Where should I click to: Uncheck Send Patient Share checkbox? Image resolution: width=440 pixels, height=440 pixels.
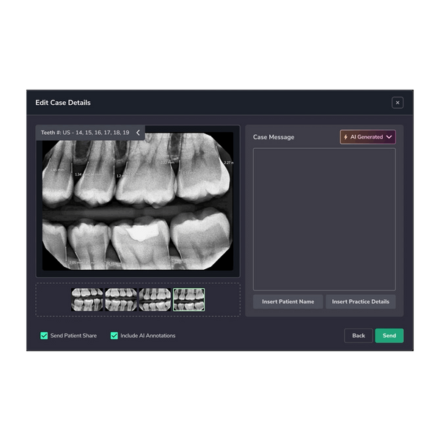point(44,336)
